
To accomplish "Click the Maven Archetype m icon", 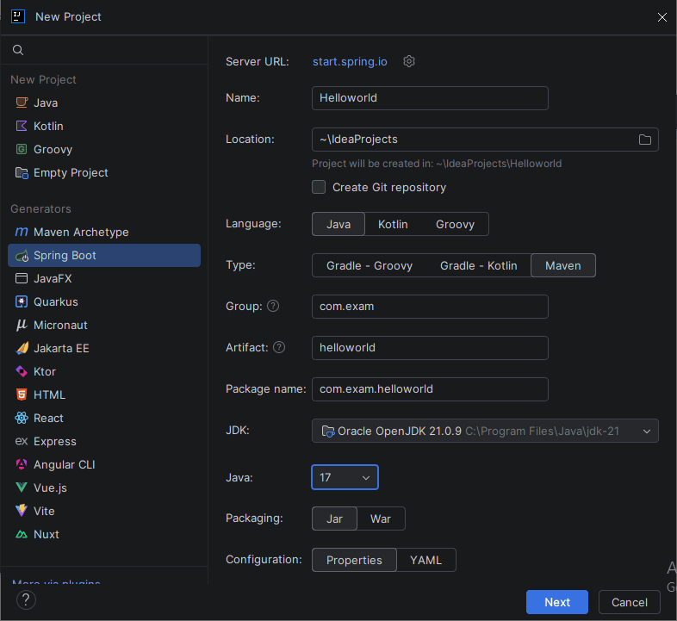I will point(22,232).
